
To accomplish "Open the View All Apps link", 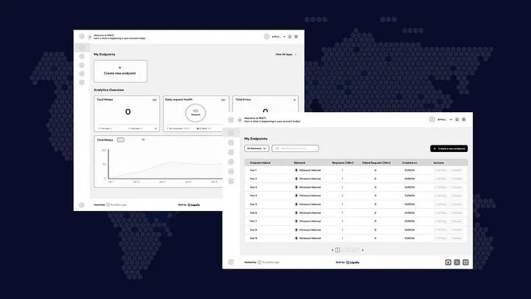I will (285, 55).
